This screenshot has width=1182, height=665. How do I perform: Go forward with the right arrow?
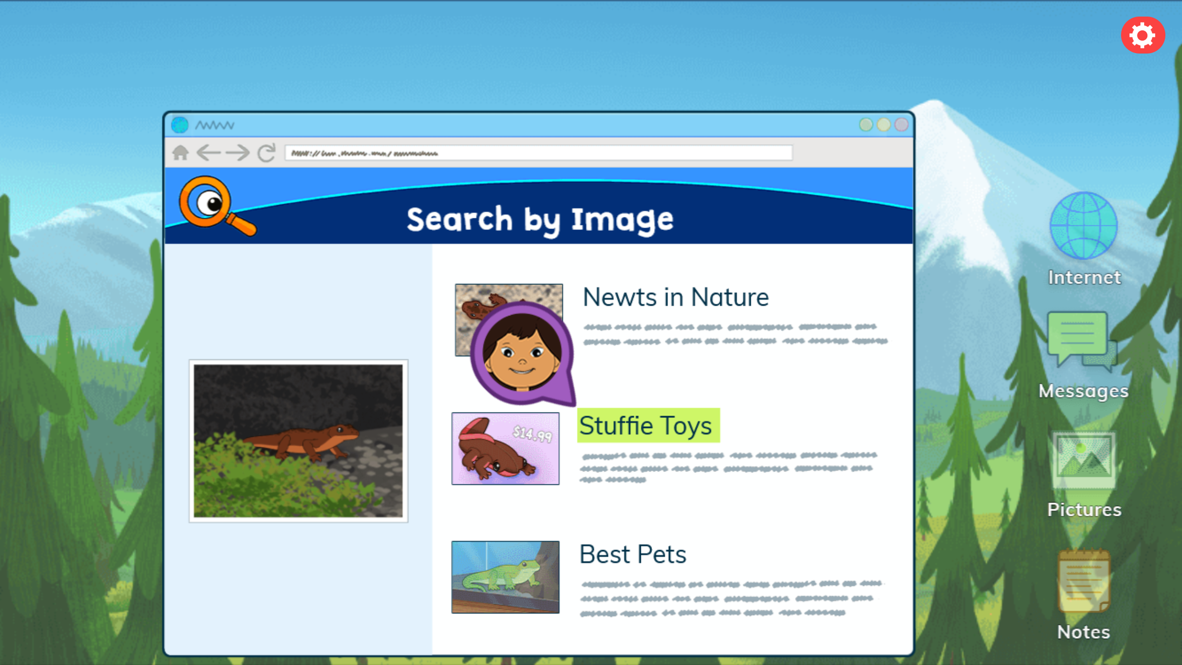(237, 153)
